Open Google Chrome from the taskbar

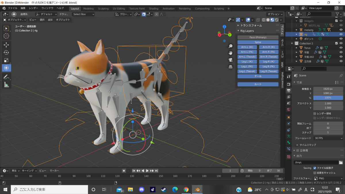(x=186, y=190)
